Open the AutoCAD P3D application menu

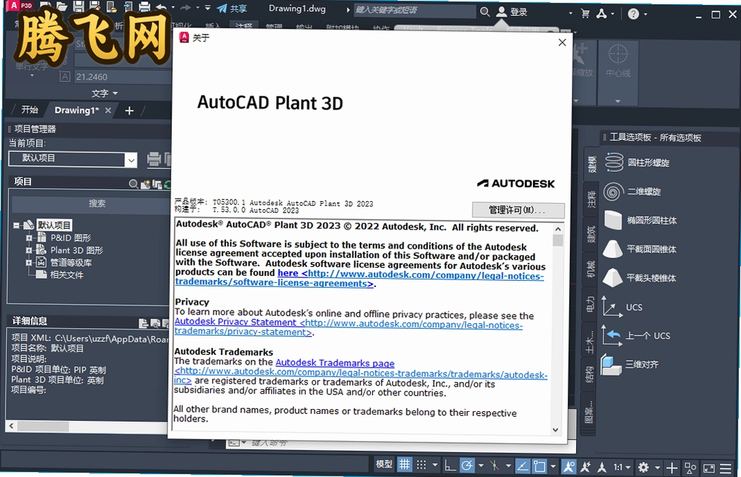[x=19, y=6]
